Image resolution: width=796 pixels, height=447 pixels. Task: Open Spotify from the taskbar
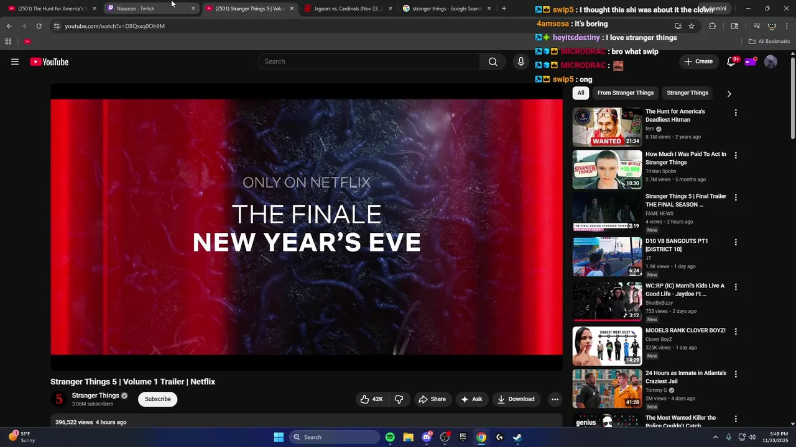pyautogui.click(x=390, y=437)
